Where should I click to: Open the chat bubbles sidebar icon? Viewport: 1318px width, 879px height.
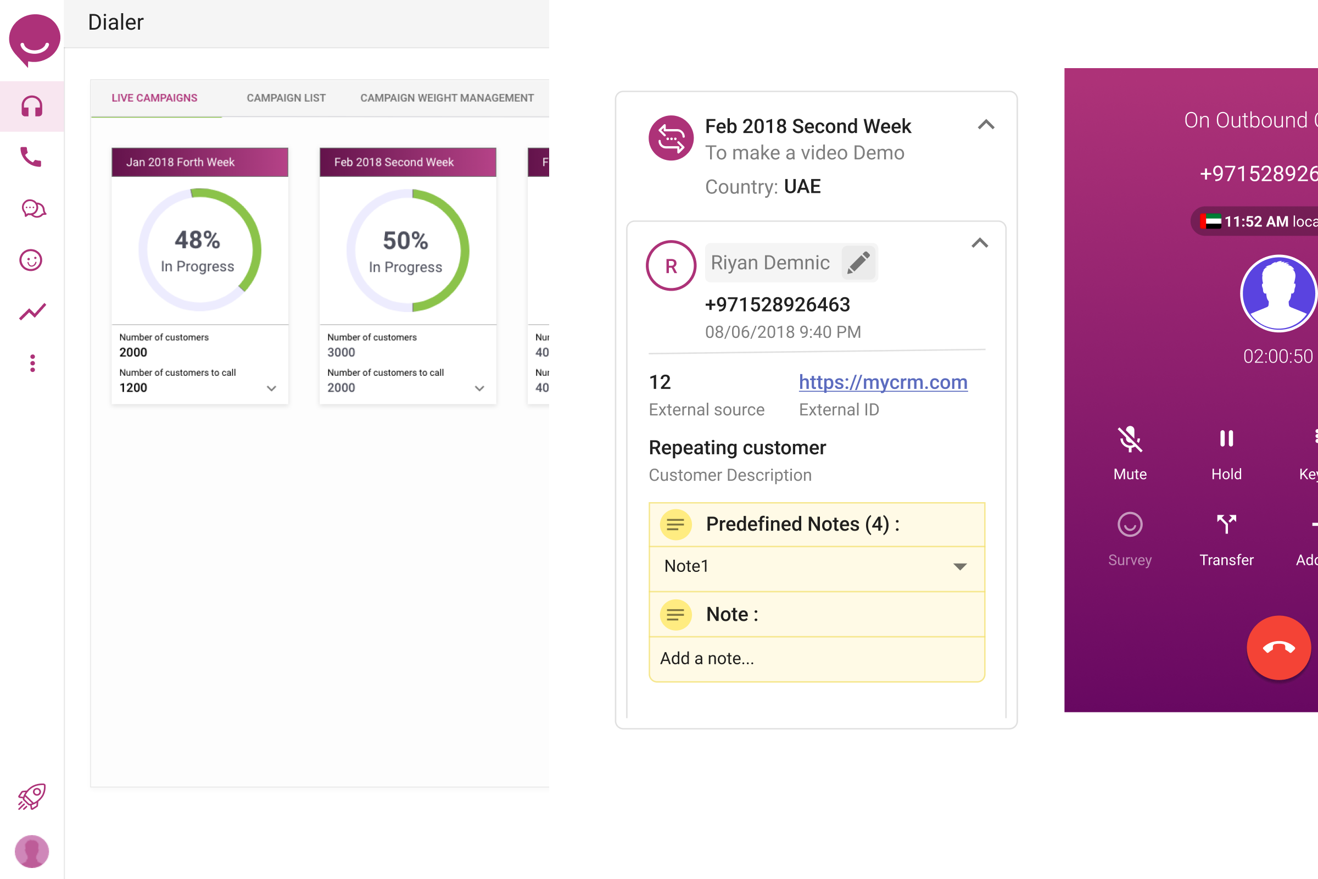click(32, 209)
